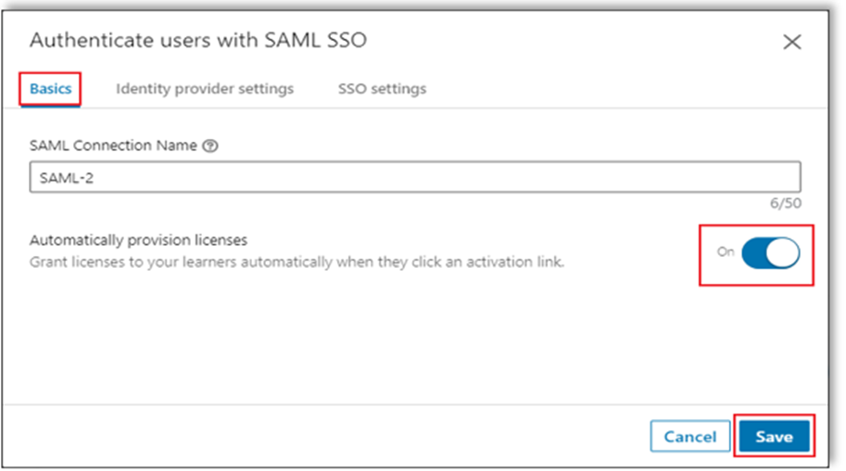The width and height of the screenshot is (846, 471).
Task: Switch to the Basics tab
Action: pyautogui.click(x=50, y=89)
